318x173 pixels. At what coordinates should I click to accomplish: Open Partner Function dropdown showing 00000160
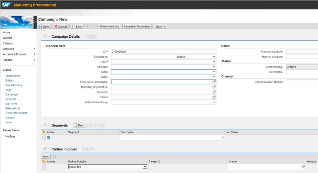pos(145,167)
